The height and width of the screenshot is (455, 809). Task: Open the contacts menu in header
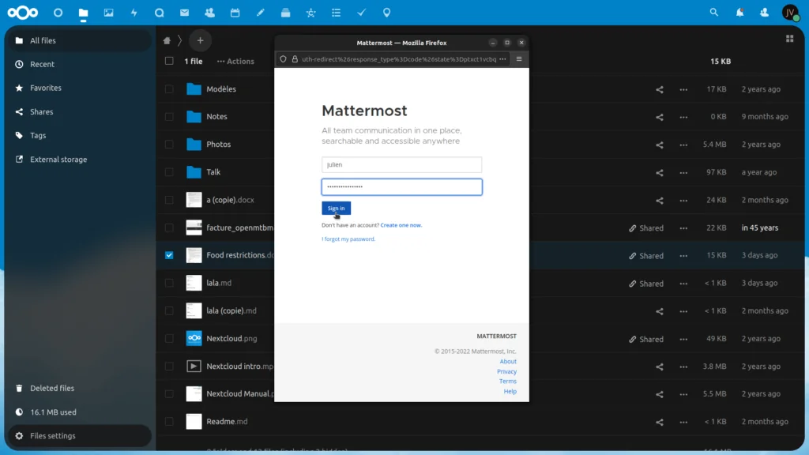(764, 13)
